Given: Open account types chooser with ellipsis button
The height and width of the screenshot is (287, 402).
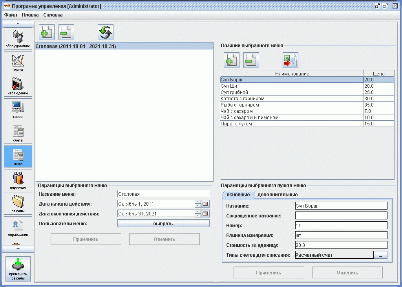Looking at the screenshot, I should pyautogui.click(x=380, y=255).
